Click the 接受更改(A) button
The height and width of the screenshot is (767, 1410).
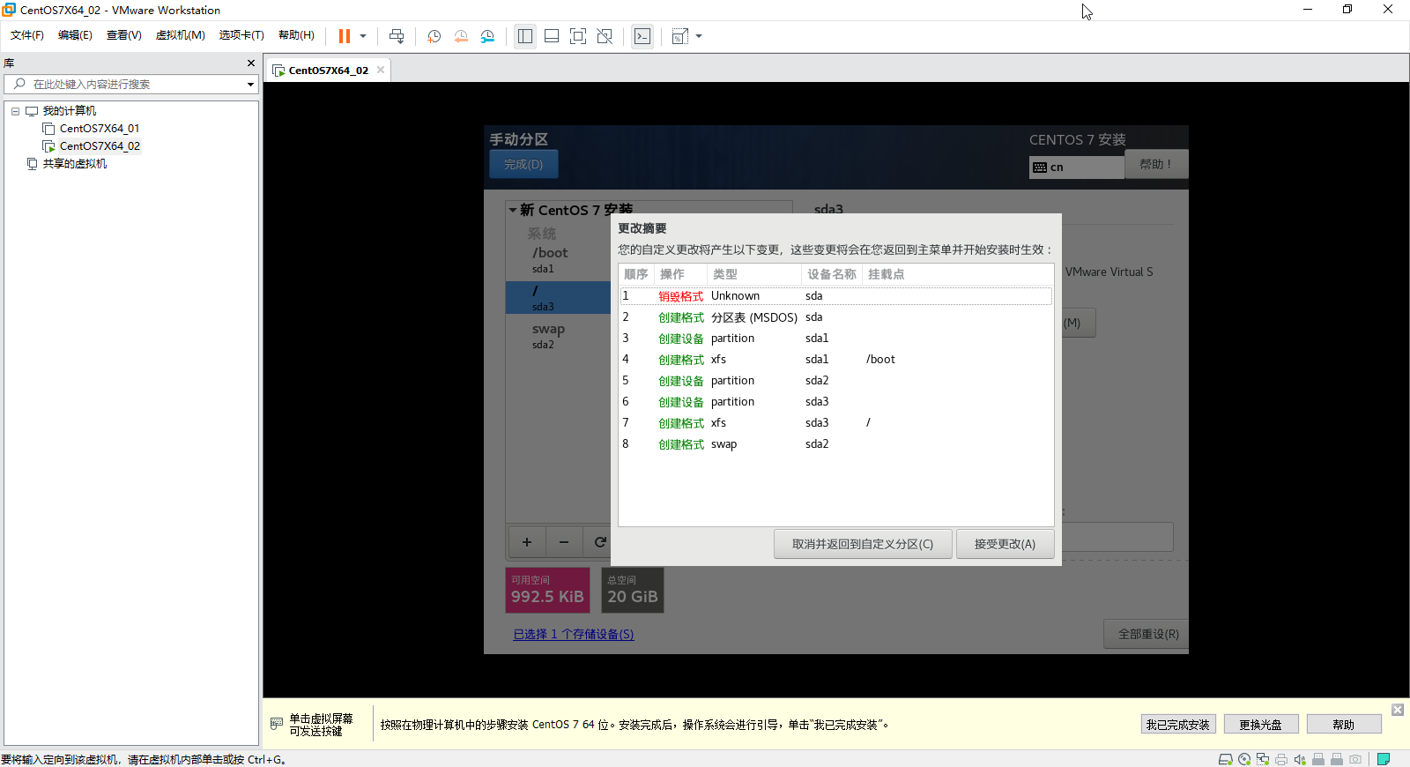pyautogui.click(x=1005, y=544)
